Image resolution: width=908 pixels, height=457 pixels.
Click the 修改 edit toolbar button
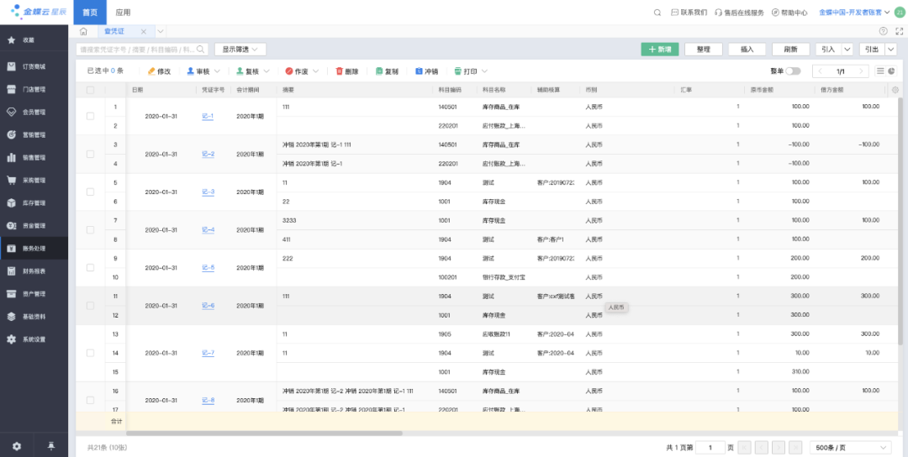coord(159,71)
